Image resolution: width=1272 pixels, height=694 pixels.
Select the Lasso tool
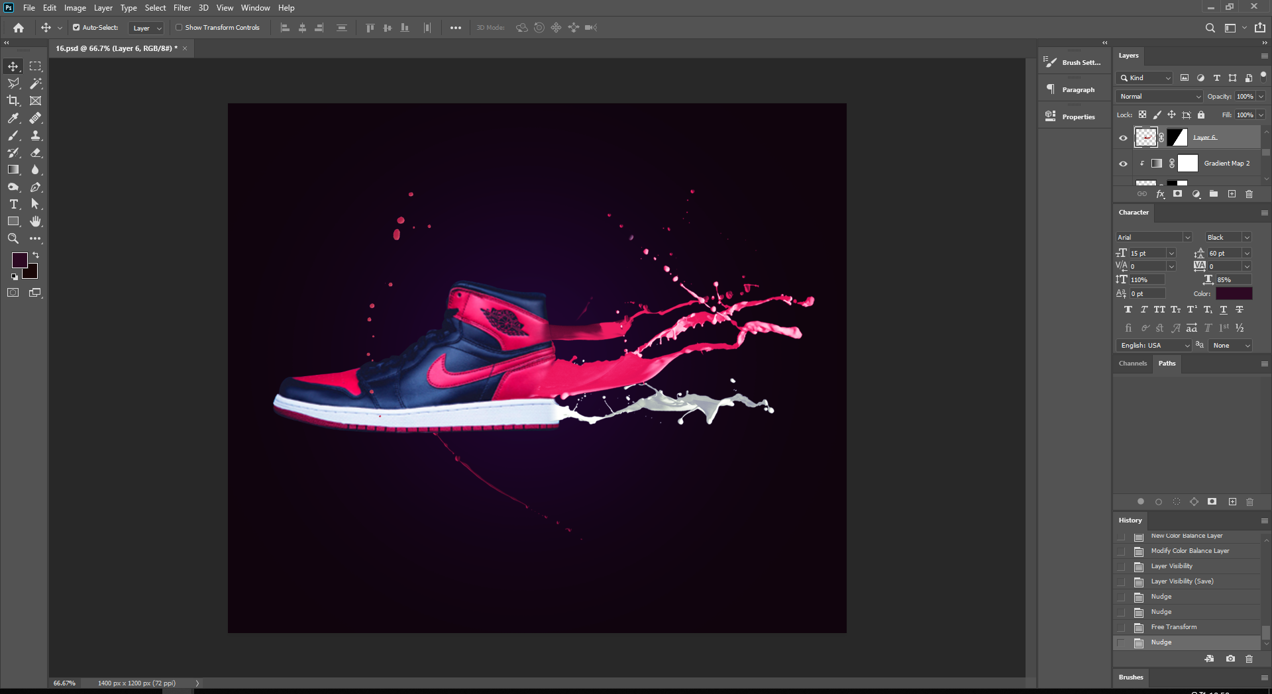(x=13, y=83)
